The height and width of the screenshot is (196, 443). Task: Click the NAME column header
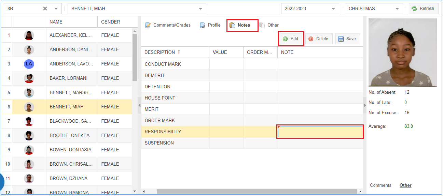pyautogui.click(x=72, y=22)
